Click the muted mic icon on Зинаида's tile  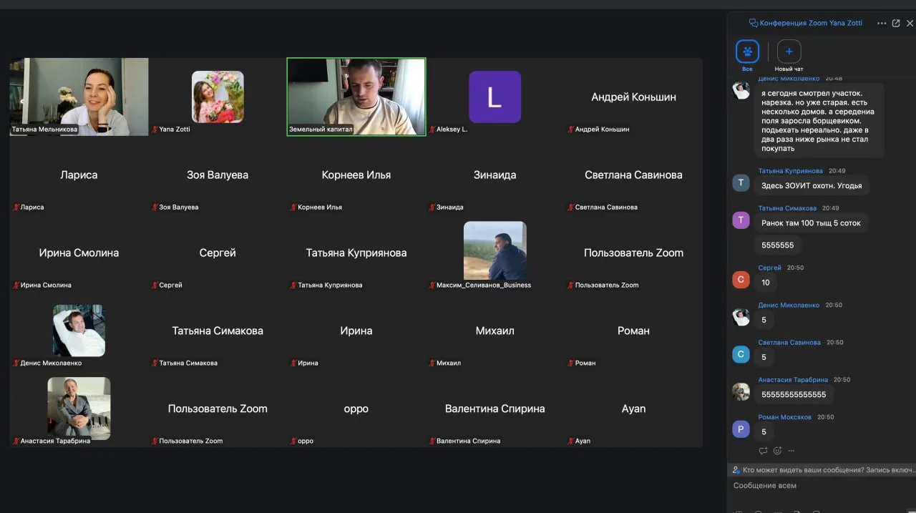point(432,207)
